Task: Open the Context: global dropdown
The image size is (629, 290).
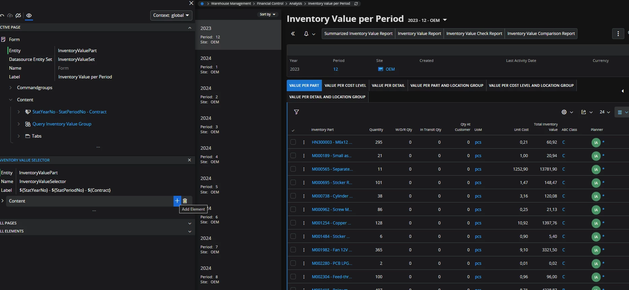Action: [x=171, y=15]
